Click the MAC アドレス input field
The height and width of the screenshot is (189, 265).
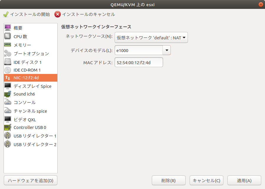pyautogui.click(x=139, y=62)
